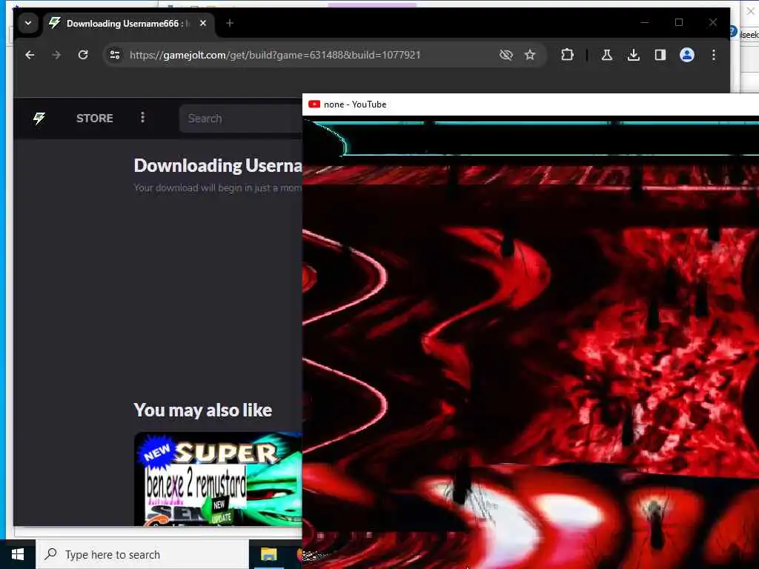Minimize the Chrome window

(645, 22)
